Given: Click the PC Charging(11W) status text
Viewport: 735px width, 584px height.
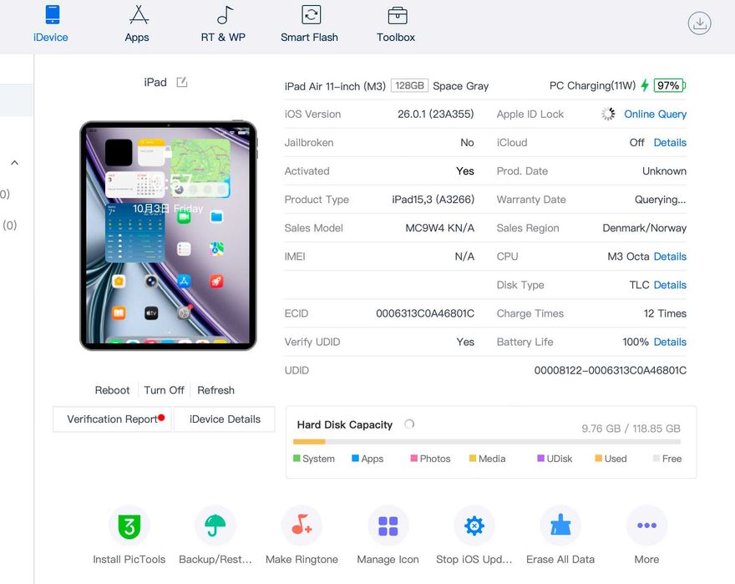Looking at the screenshot, I should 592,85.
